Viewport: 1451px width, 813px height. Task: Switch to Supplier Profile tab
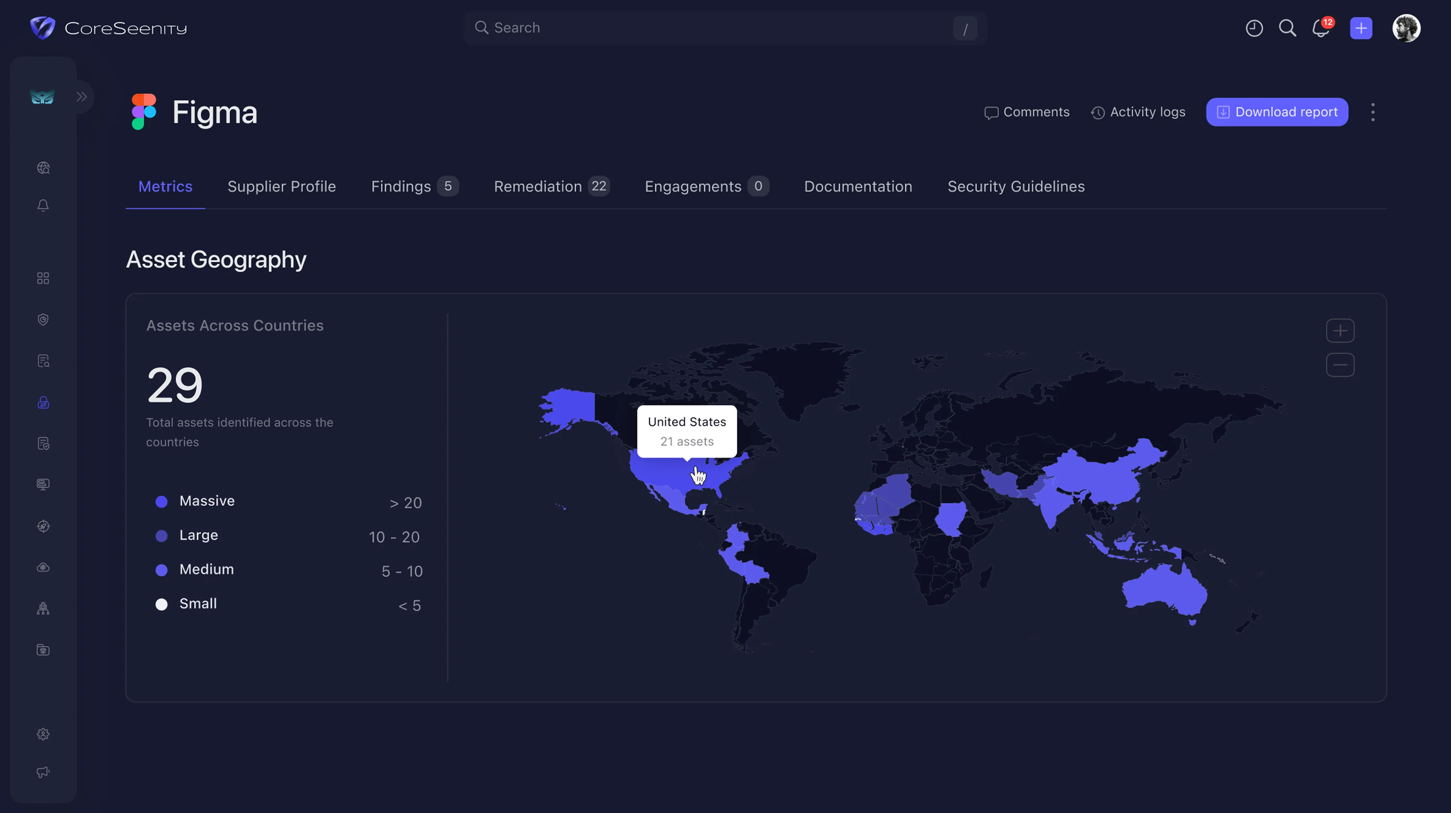coord(281,186)
